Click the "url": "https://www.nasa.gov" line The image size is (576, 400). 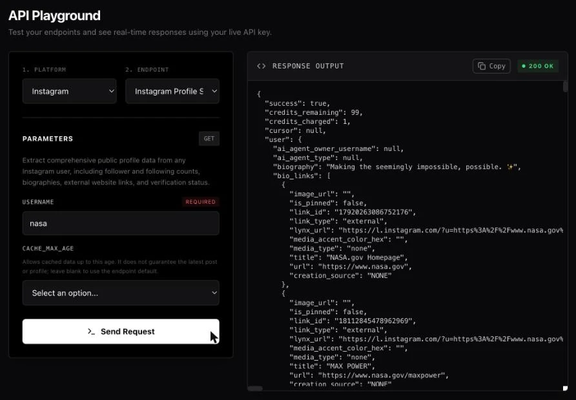(x=351, y=266)
